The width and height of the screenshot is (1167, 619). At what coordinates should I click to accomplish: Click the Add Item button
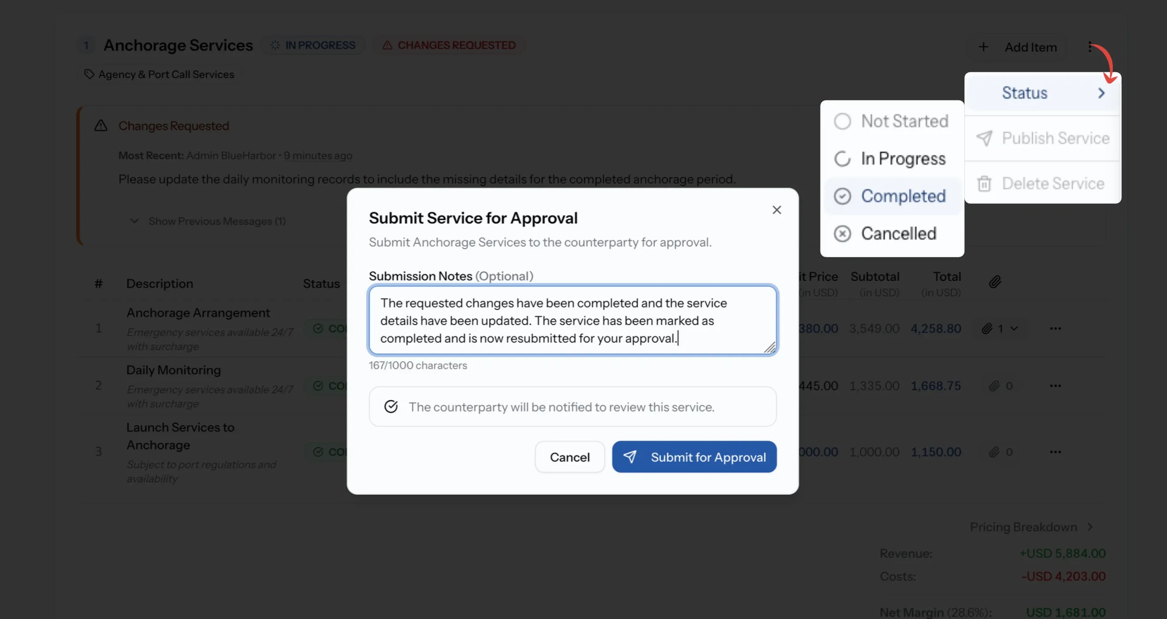tap(1017, 47)
